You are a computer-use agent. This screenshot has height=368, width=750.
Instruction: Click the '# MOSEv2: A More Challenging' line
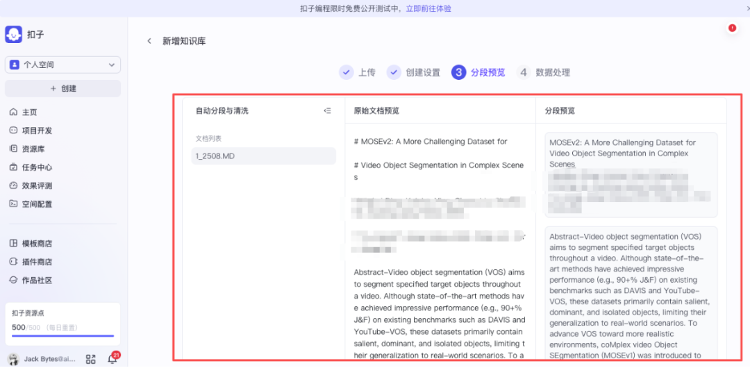pos(431,141)
